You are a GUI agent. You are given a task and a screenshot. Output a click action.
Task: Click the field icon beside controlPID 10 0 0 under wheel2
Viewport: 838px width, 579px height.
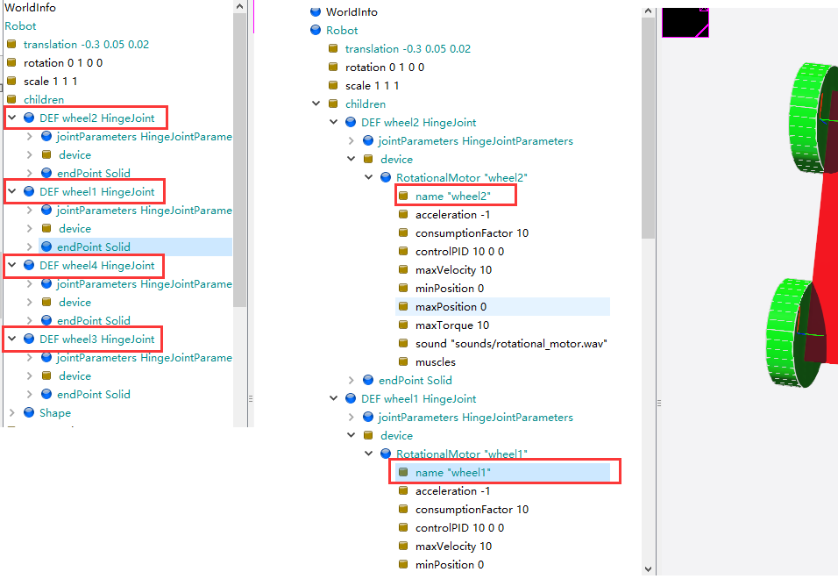403,251
